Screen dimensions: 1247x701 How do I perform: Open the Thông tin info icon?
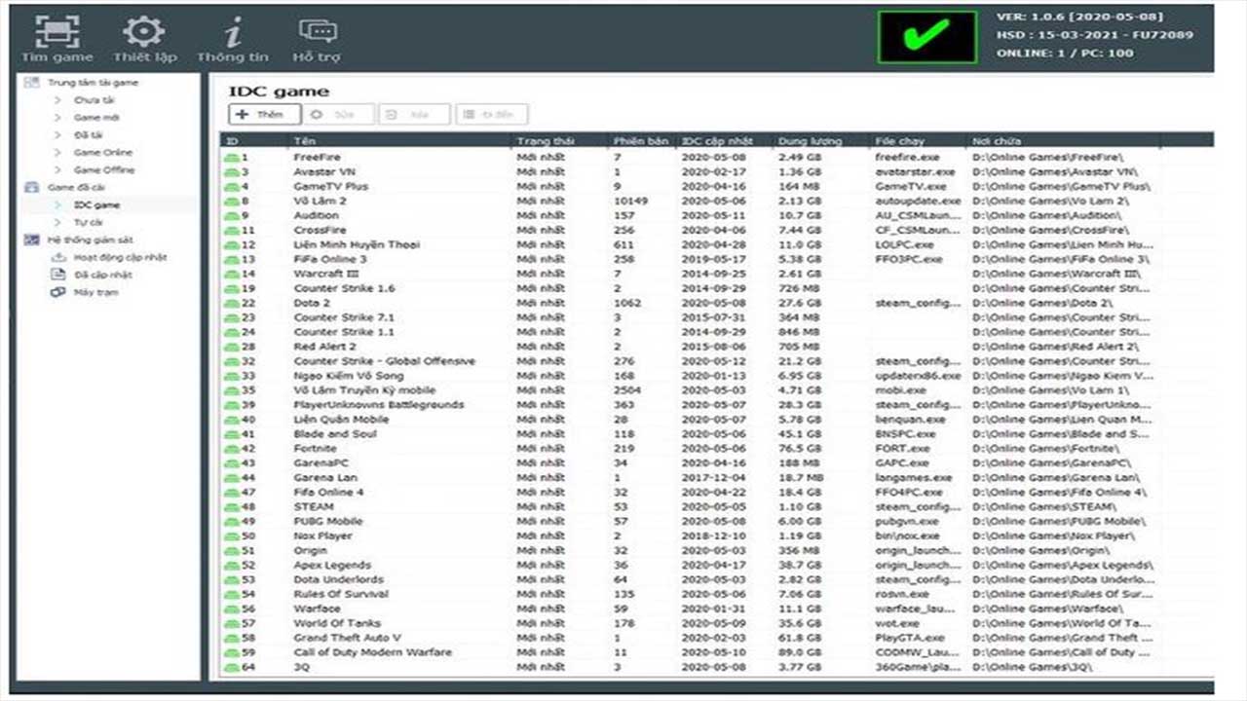pyautogui.click(x=232, y=32)
